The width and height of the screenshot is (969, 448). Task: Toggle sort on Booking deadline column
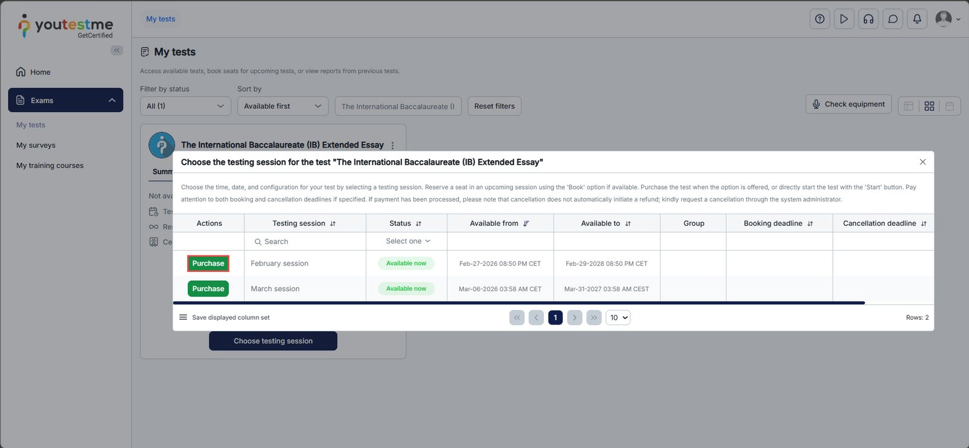(x=810, y=223)
